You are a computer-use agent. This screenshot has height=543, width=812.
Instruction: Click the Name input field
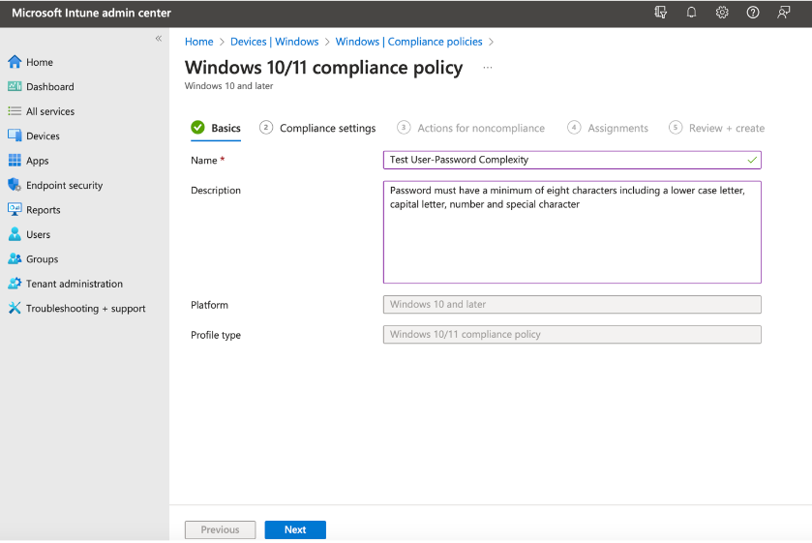pyautogui.click(x=572, y=160)
